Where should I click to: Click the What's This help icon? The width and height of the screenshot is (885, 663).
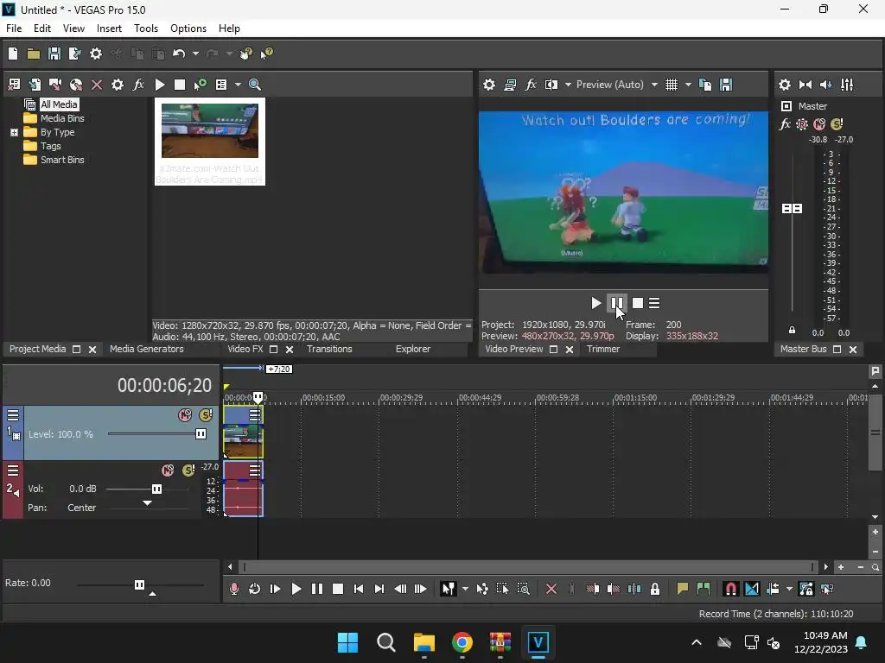point(266,54)
